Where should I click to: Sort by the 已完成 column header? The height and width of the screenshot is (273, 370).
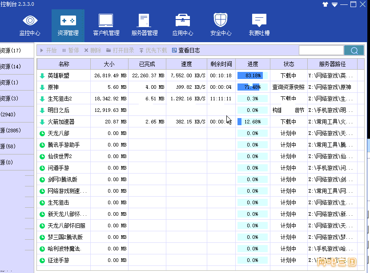[x=147, y=64]
